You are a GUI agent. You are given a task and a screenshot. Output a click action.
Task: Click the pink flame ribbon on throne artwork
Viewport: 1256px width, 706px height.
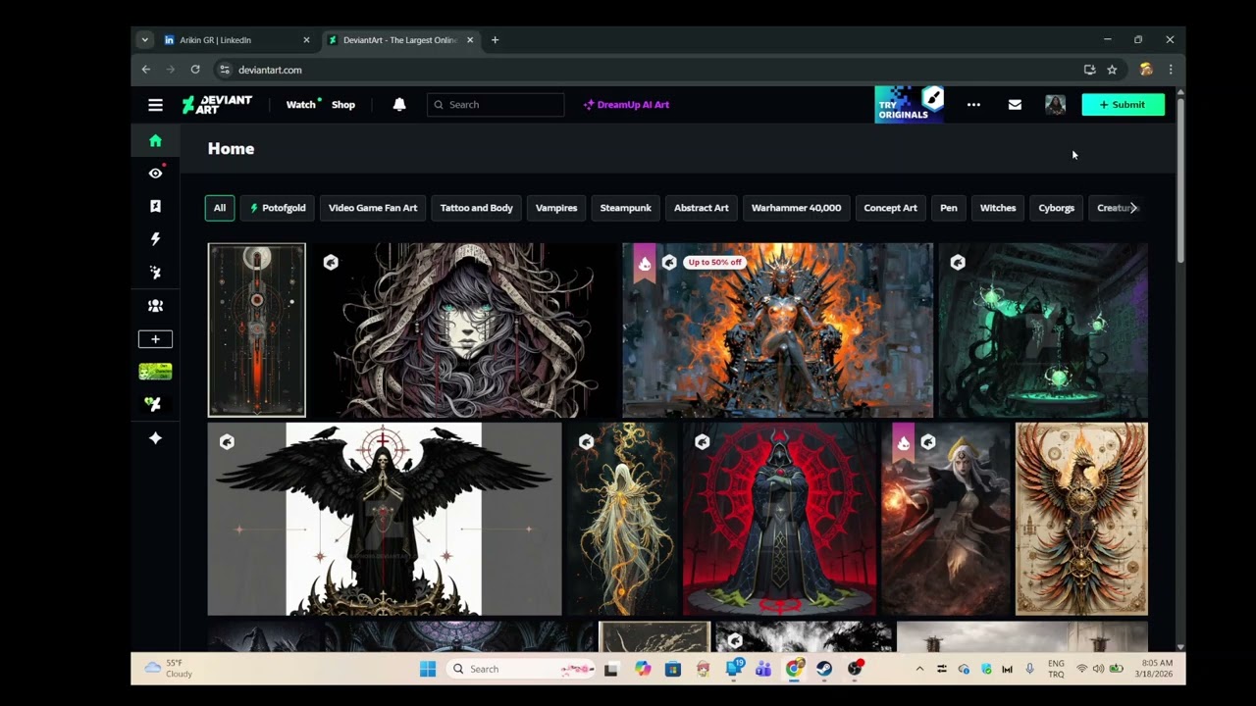(x=645, y=263)
